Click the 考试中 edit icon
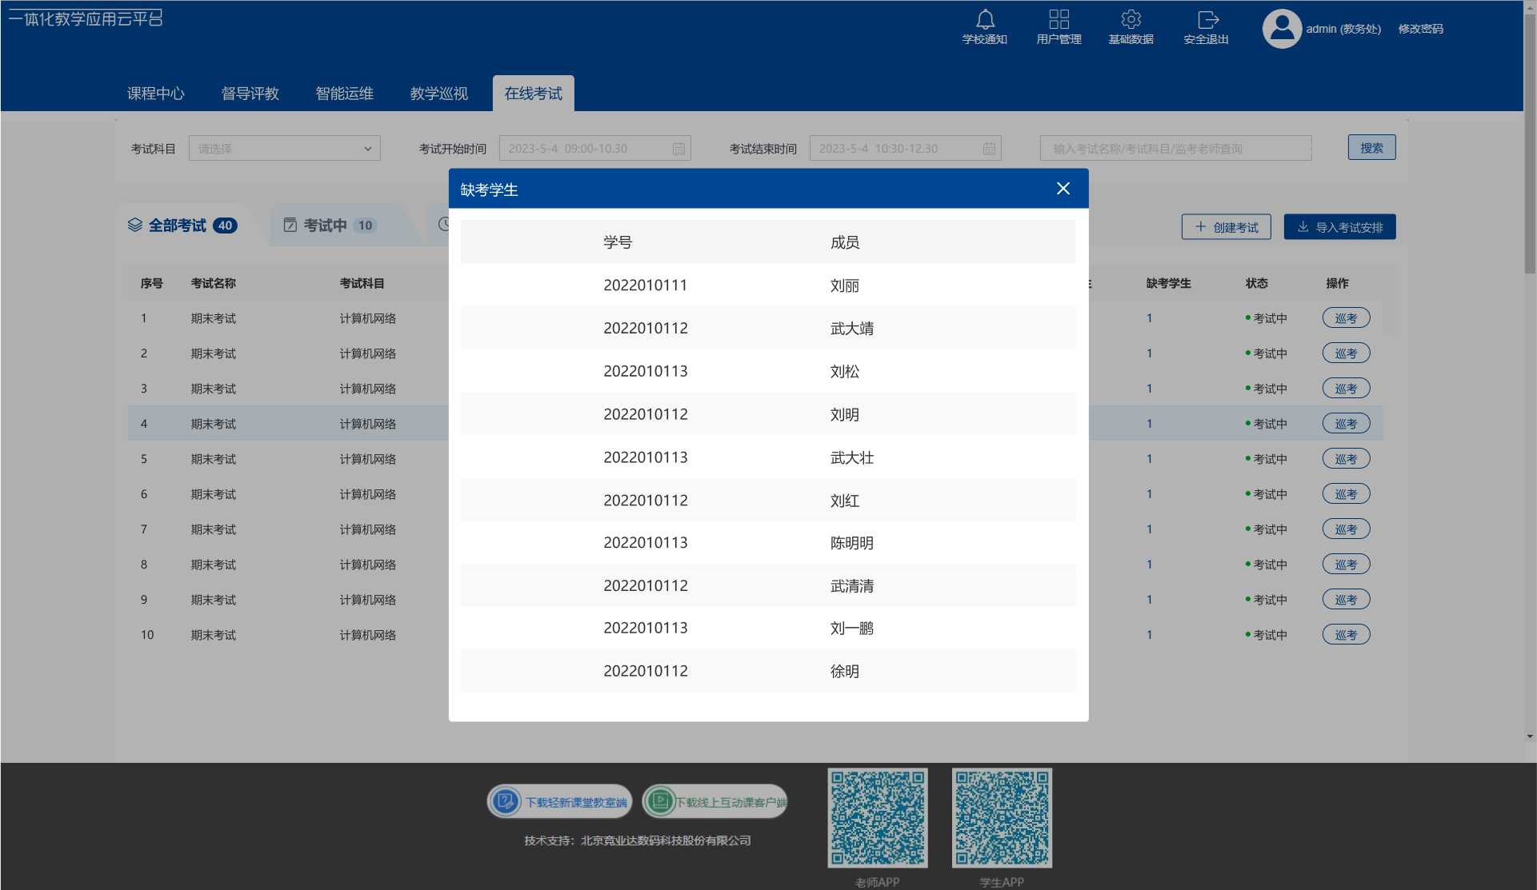Viewport: 1537px width, 890px height. click(x=290, y=225)
